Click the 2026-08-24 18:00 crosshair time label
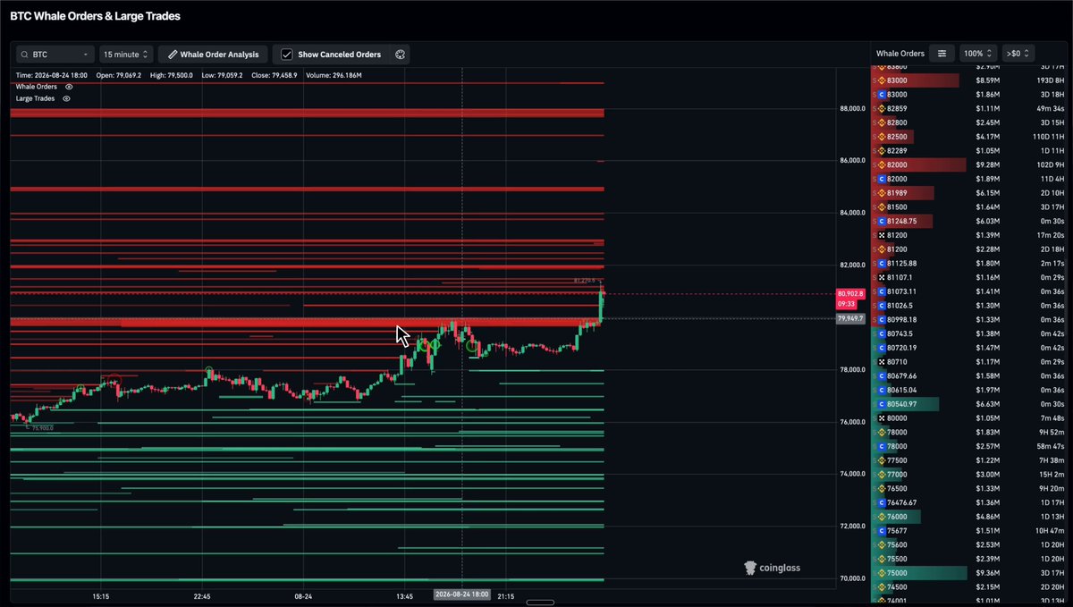Viewport: 1073px width, 607px height. (x=461, y=594)
